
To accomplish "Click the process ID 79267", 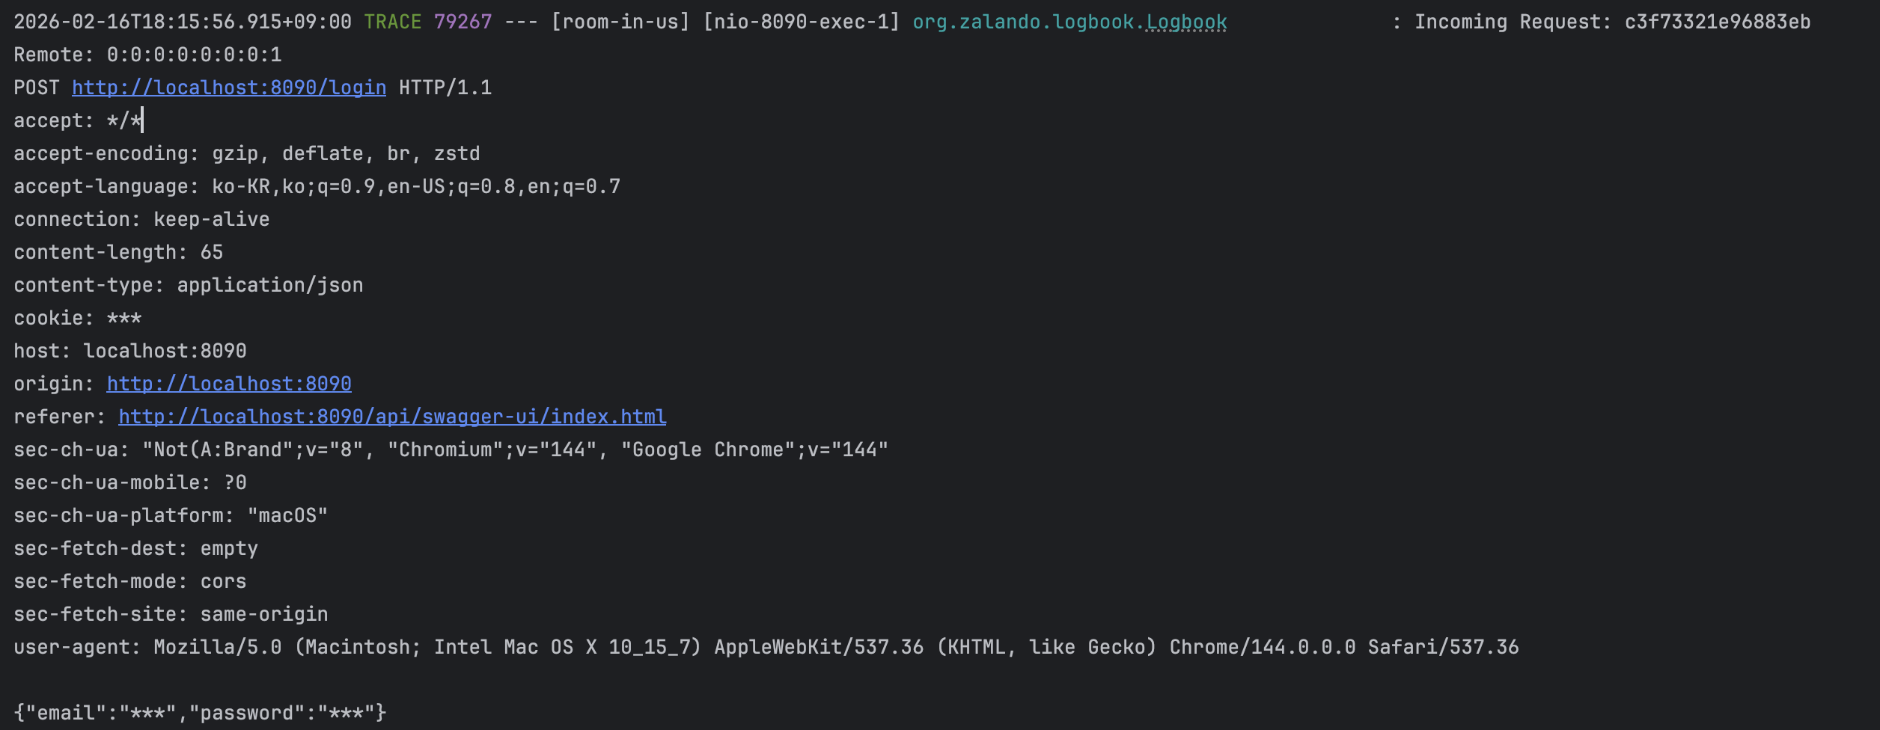I will [x=463, y=22].
